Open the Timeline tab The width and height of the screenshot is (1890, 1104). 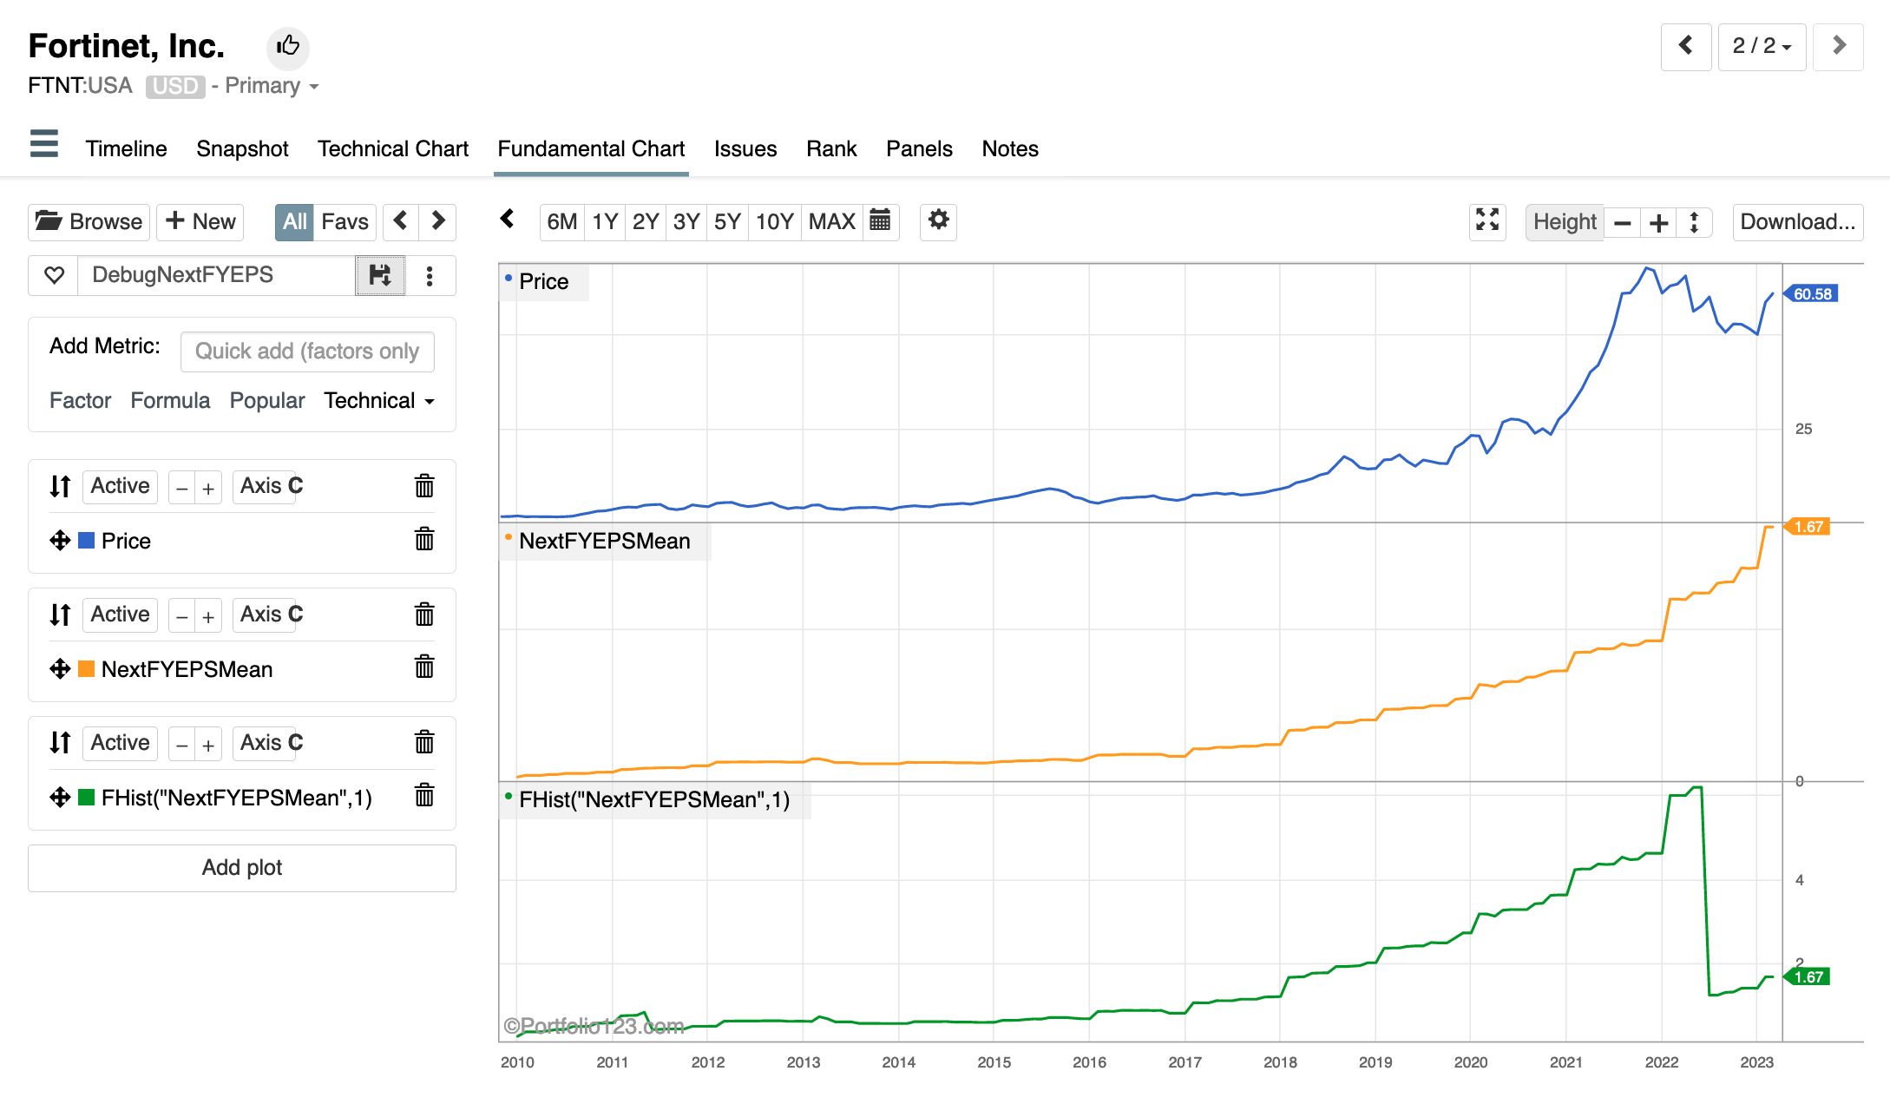126,148
